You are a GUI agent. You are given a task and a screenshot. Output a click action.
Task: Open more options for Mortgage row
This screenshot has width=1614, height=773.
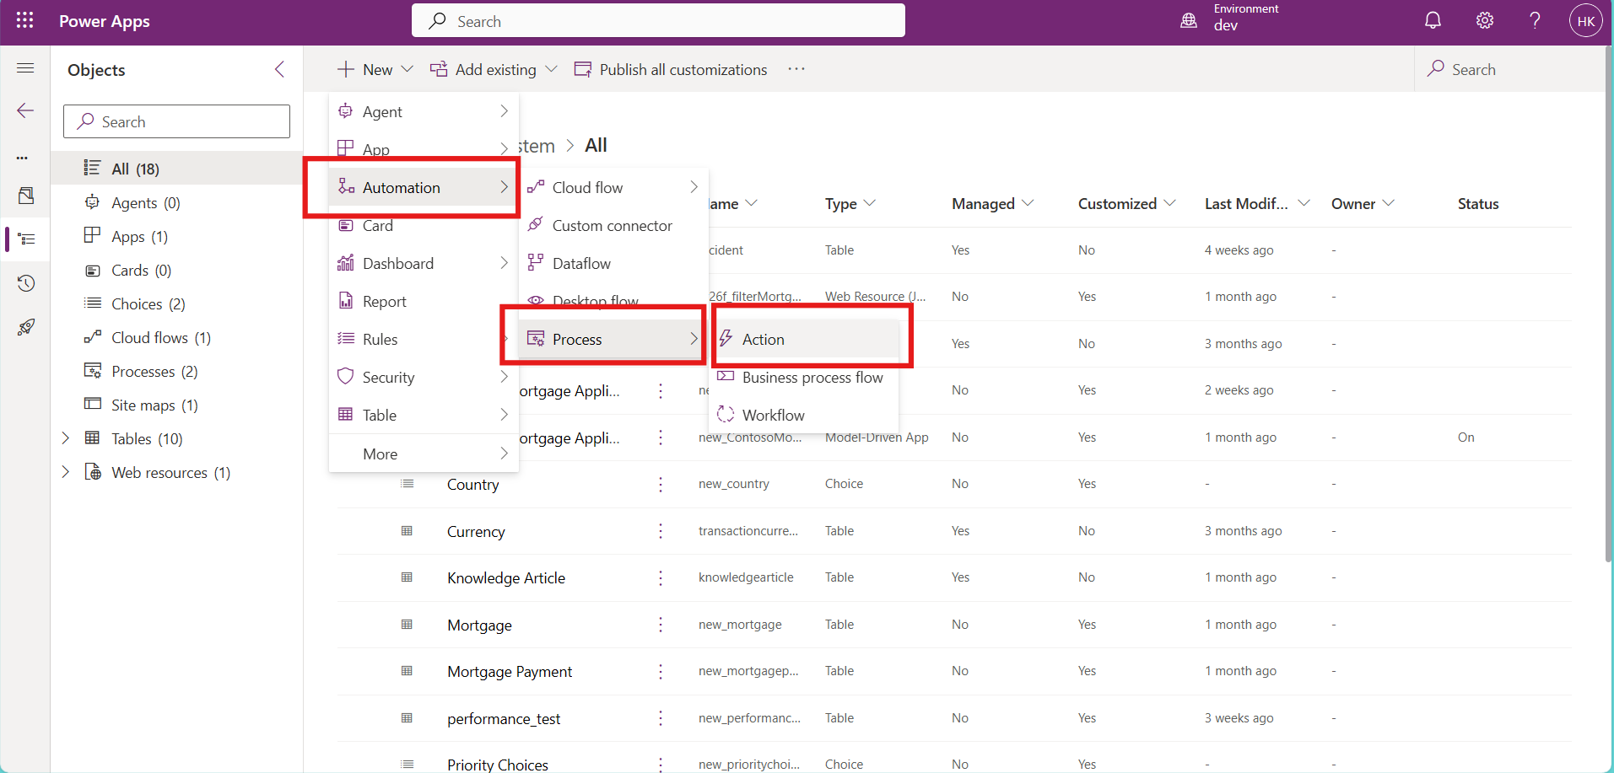point(661,625)
